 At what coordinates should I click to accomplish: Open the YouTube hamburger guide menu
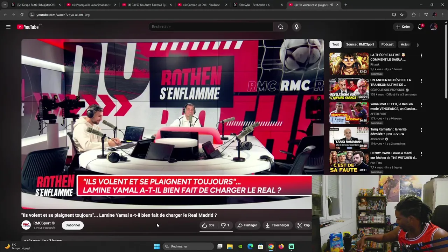coord(8,27)
